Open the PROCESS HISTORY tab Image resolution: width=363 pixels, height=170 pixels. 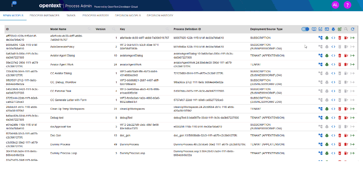point(95,16)
